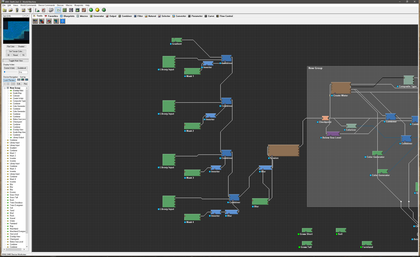Image resolution: width=420 pixels, height=257 pixels.
Task: Click Set Terrain Color button
Action: click(16, 51)
